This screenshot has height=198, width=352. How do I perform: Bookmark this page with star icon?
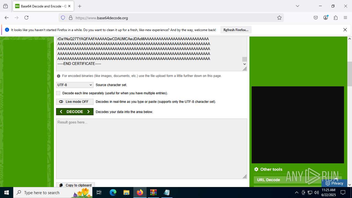(x=279, y=18)
